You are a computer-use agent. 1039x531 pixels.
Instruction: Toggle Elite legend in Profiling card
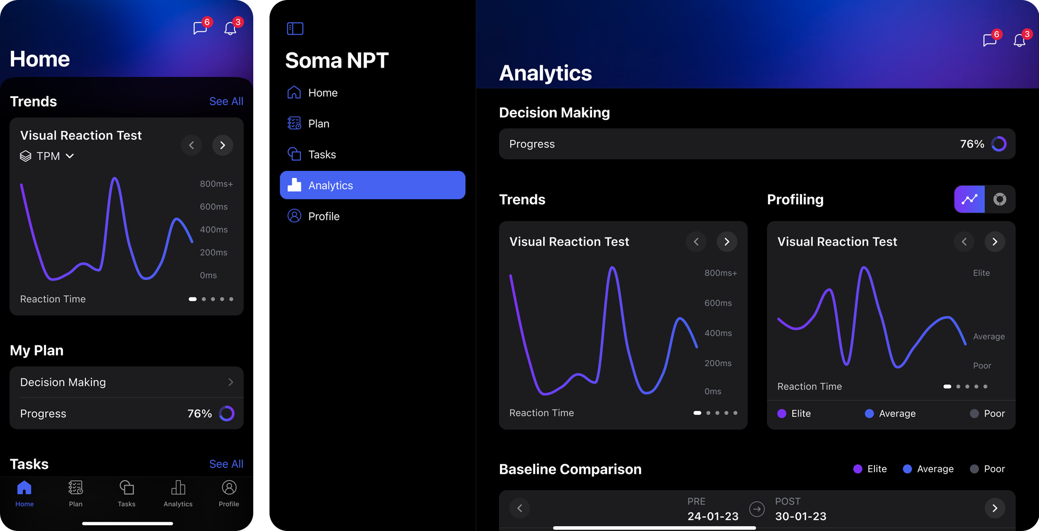(794, 414)
